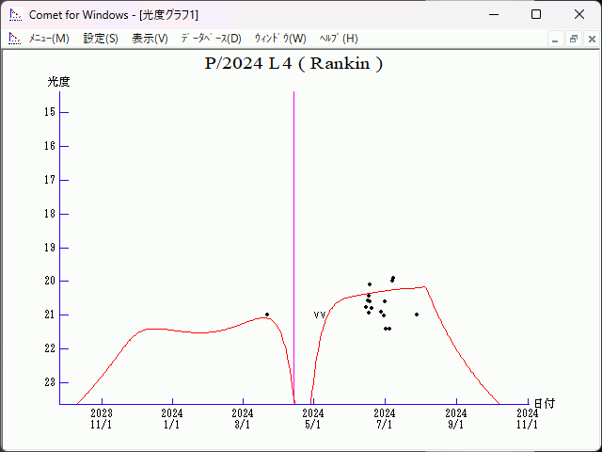Viewport: 602px width, 452px height.
Task: Click the graph title P/2024 L4 (Rankin)
Action: coord(293,64)
